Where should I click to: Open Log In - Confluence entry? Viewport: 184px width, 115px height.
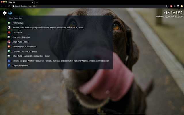coord(20,66)
